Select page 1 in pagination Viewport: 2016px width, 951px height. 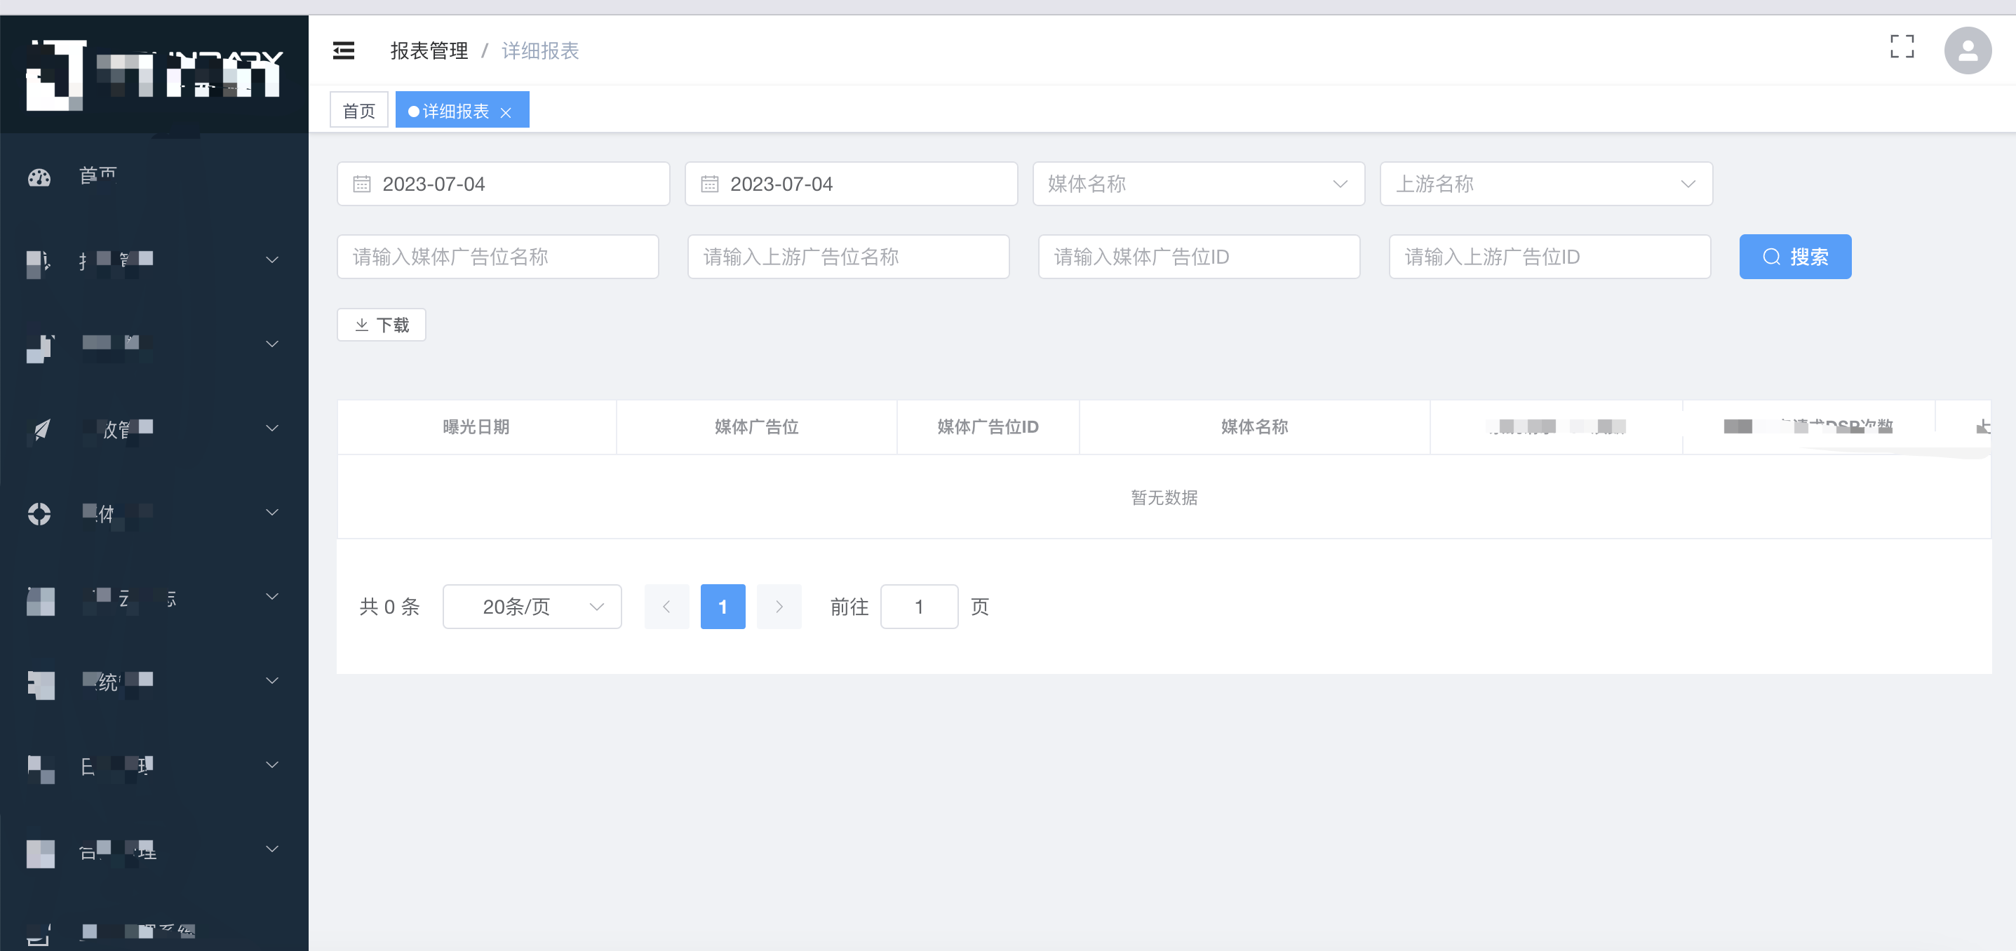pos(723,607)
